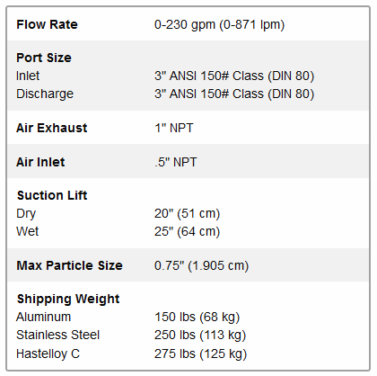Select the Hastelloy C label
The width and height of the screenshot is (377, 376).
click(48, 354)
